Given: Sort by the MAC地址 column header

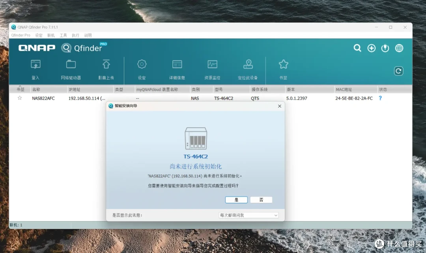Looking at the screenshot, I should tap(356, 90).
